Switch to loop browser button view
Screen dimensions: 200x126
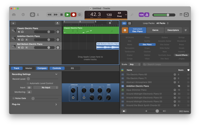[x=124, y=23]
